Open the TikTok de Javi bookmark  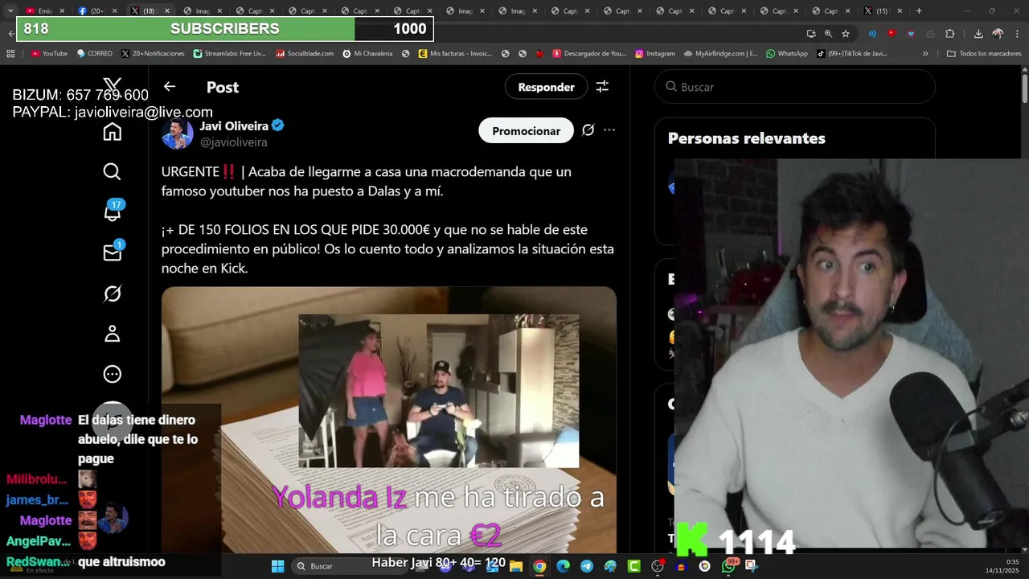(851, 53)
